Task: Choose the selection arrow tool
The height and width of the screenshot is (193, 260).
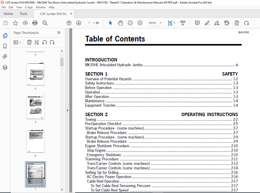Action: [x=111, y=23]
